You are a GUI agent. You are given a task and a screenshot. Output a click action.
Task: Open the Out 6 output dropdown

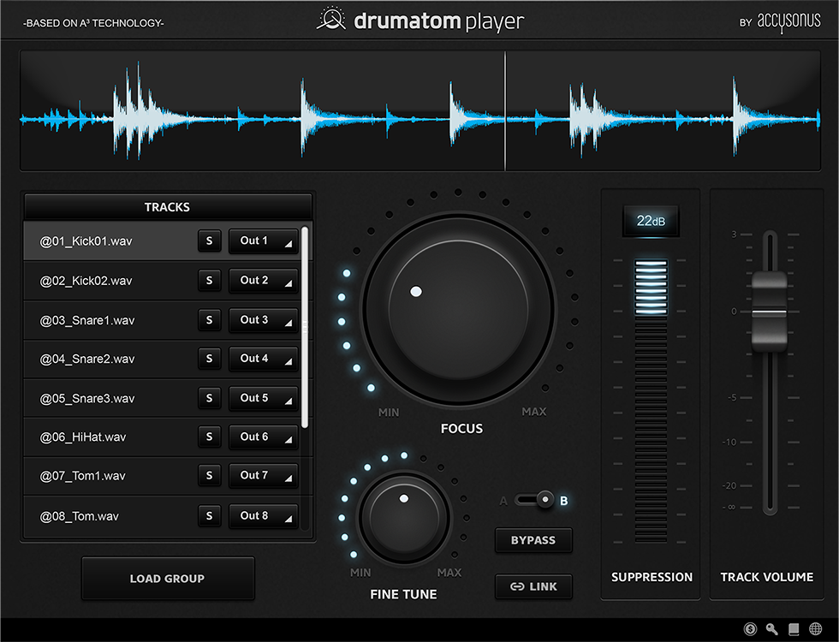264,437
